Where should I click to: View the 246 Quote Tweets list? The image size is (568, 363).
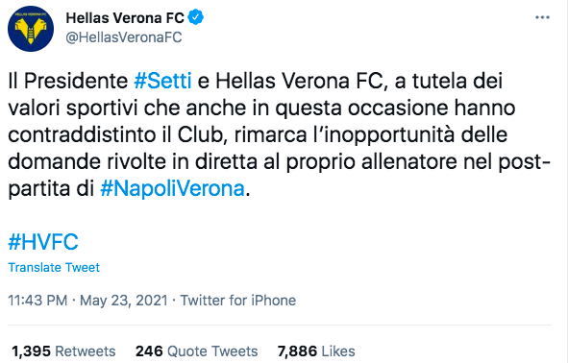(x=196, y=351)
